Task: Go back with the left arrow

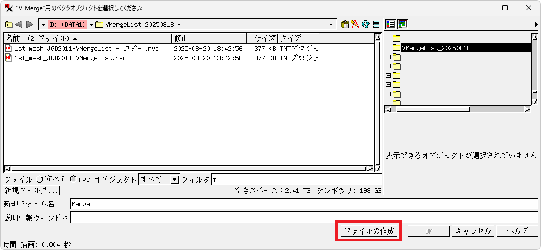Action: (19, 24)
